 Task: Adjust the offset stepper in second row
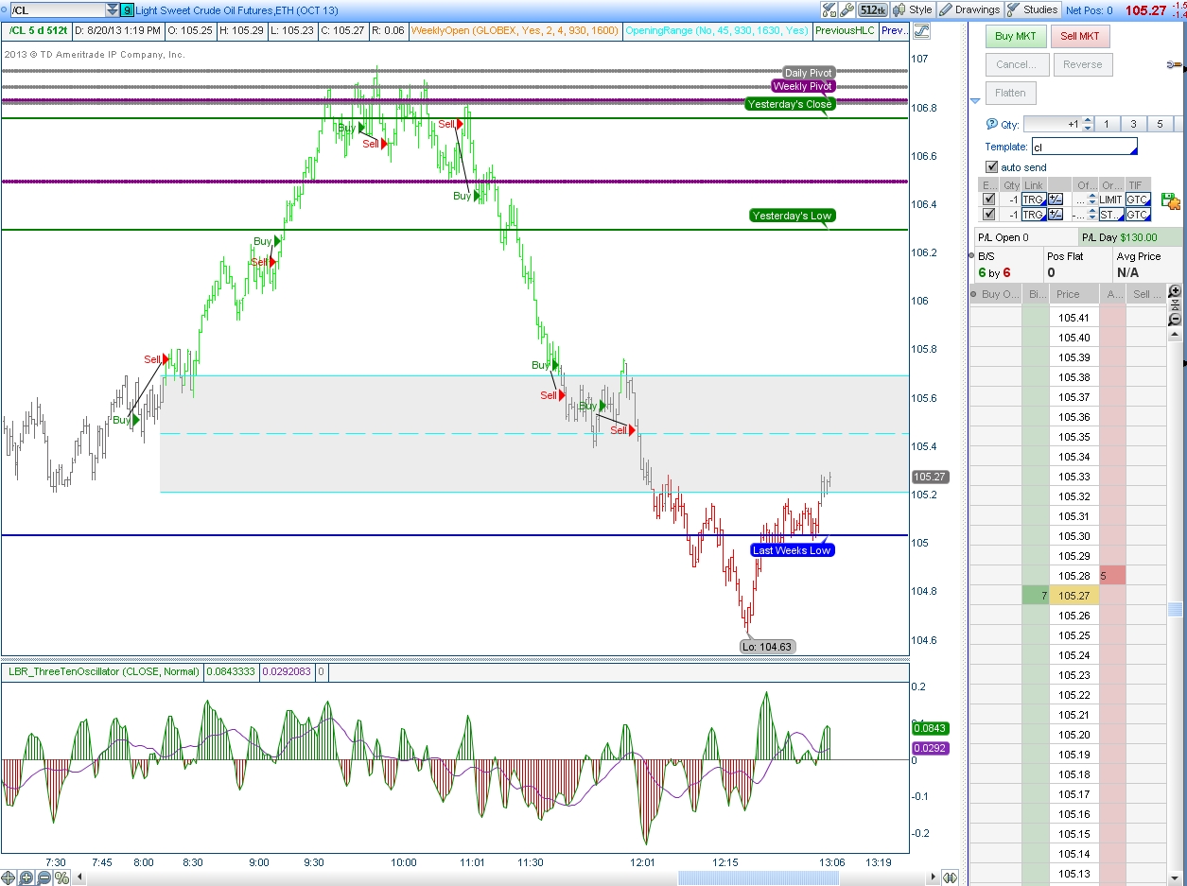tap(1092, 215)
